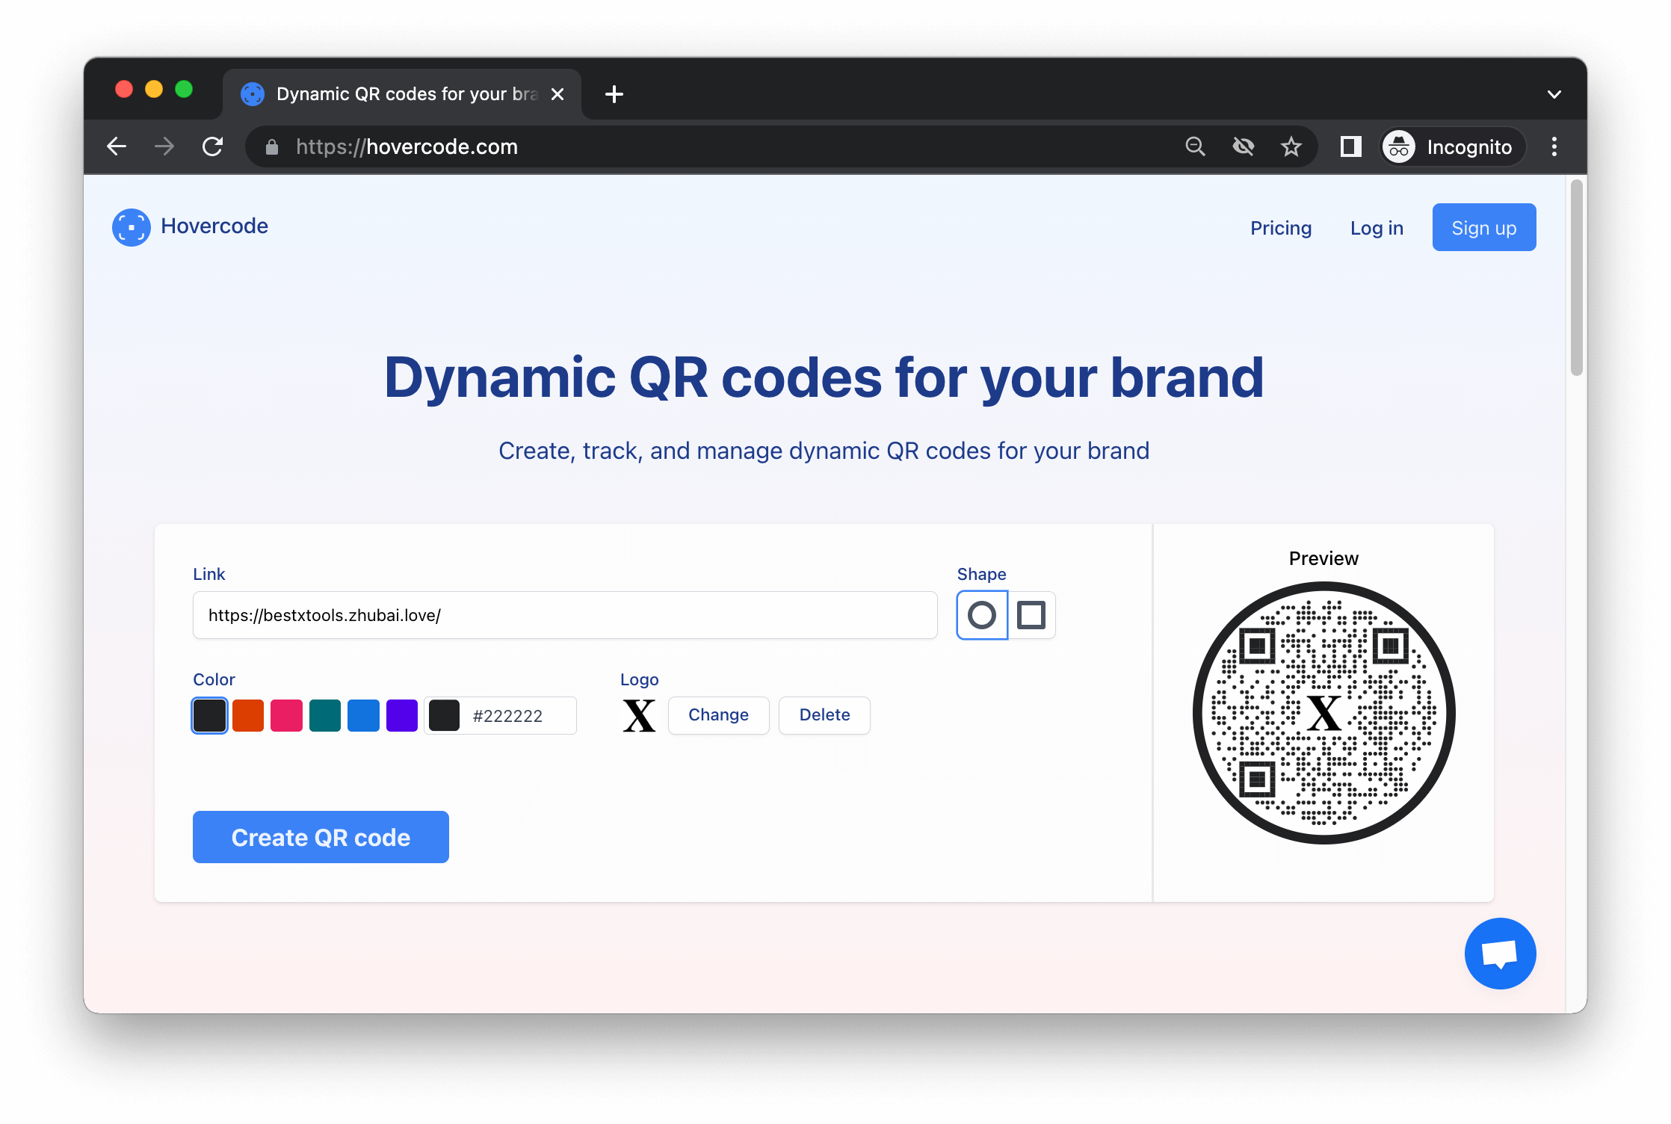Click the browser reload icon
Screen dimensions: 1671x1124
point(213,146)
